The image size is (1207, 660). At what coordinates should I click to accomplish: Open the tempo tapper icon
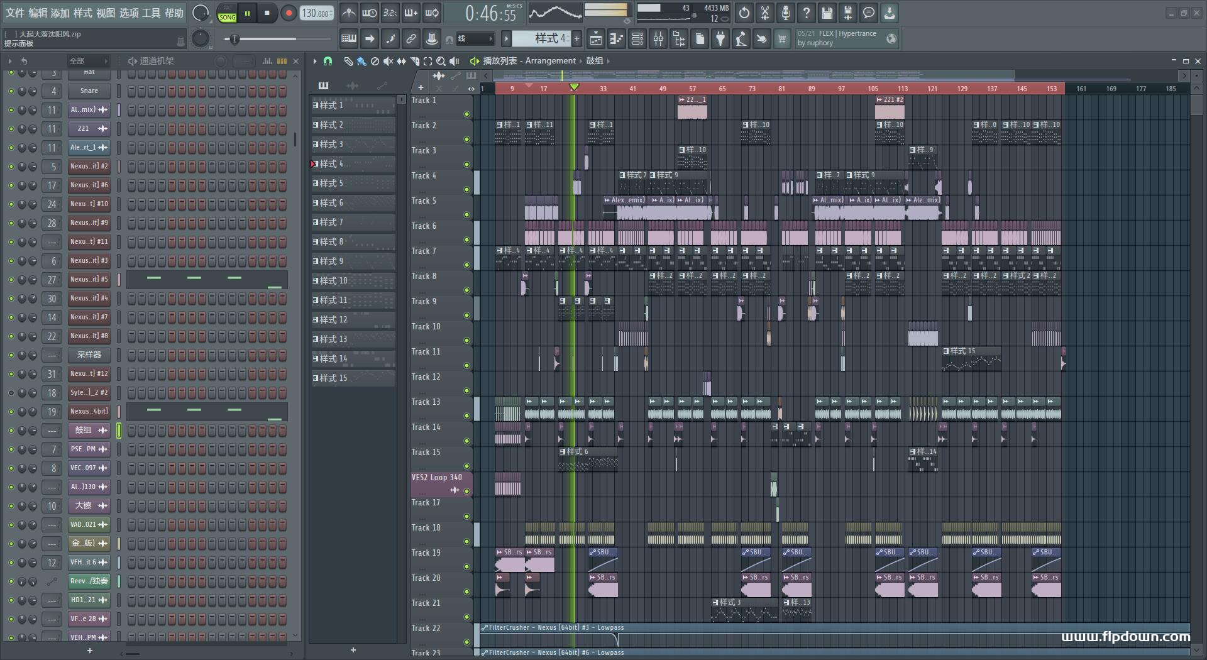click(x=741, y=39)
